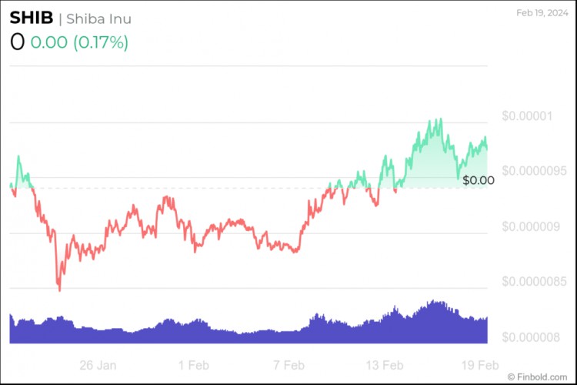Click the large 0 price value

pyautogui.click(x=17, y=42)
